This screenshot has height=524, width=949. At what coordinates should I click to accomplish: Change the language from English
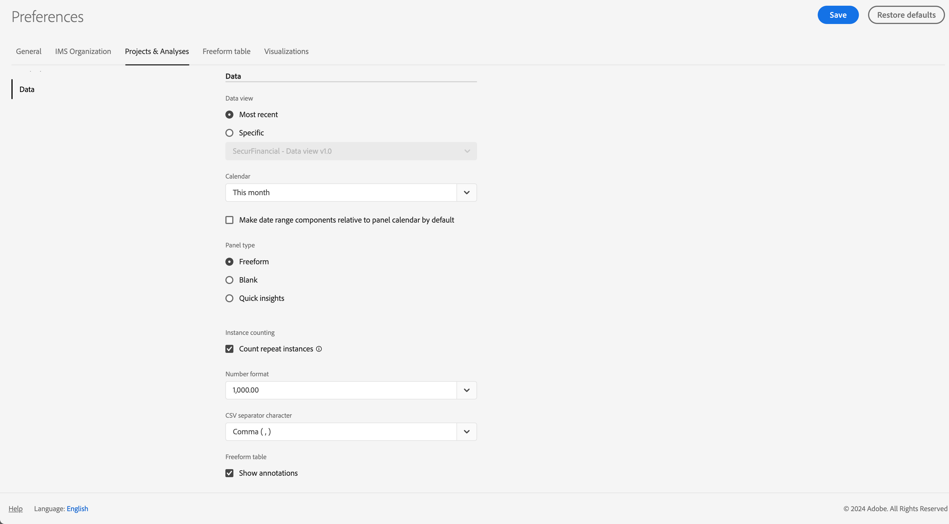coord(77,508)
